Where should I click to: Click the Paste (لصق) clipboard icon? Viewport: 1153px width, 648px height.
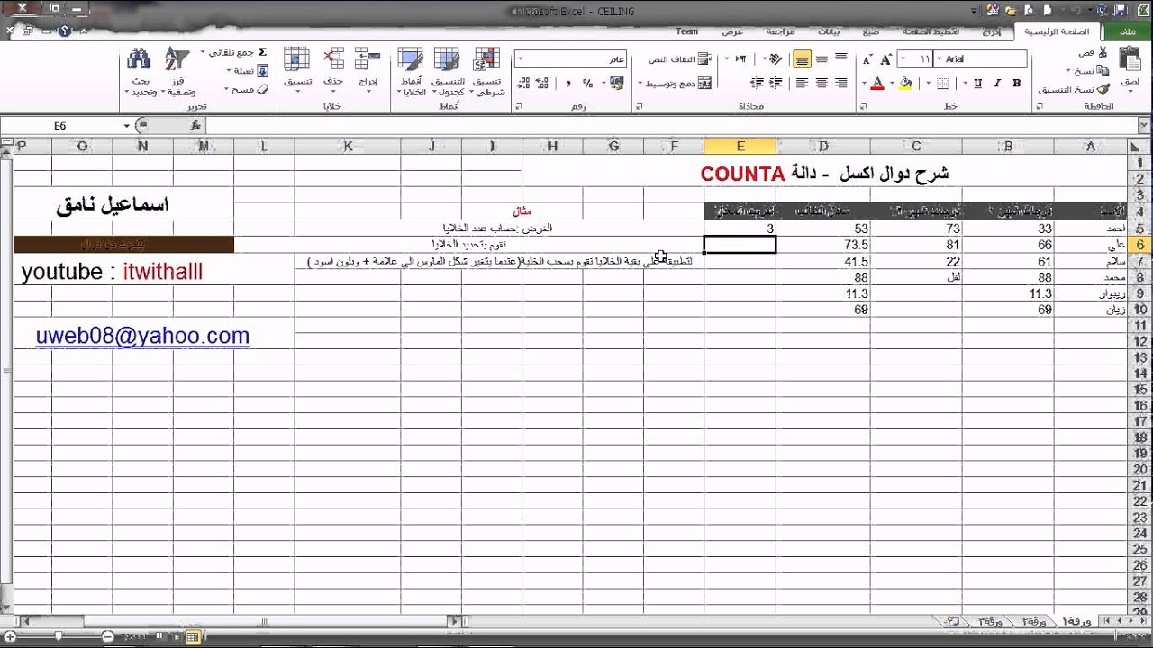click(1130, 59)
